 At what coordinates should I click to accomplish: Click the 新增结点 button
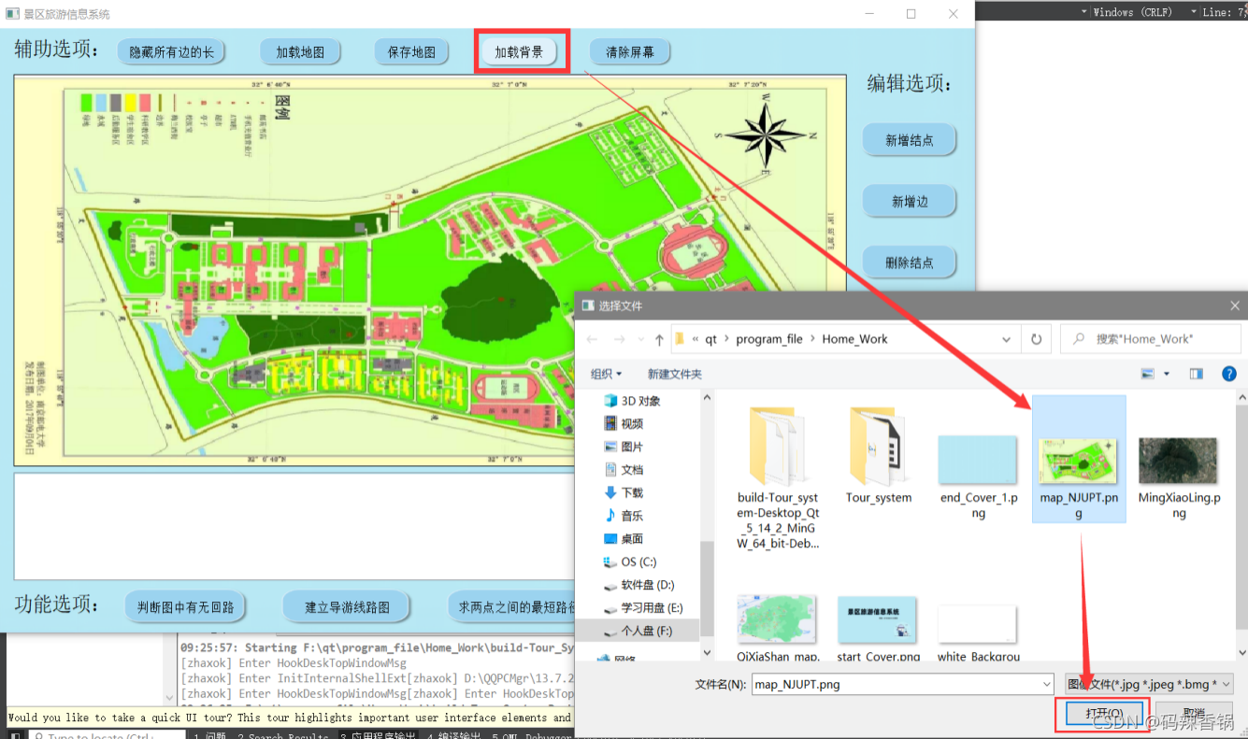pos(910,140)
